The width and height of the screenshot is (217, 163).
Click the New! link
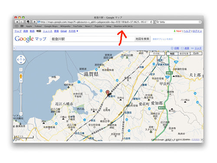(x=179, y=31)
